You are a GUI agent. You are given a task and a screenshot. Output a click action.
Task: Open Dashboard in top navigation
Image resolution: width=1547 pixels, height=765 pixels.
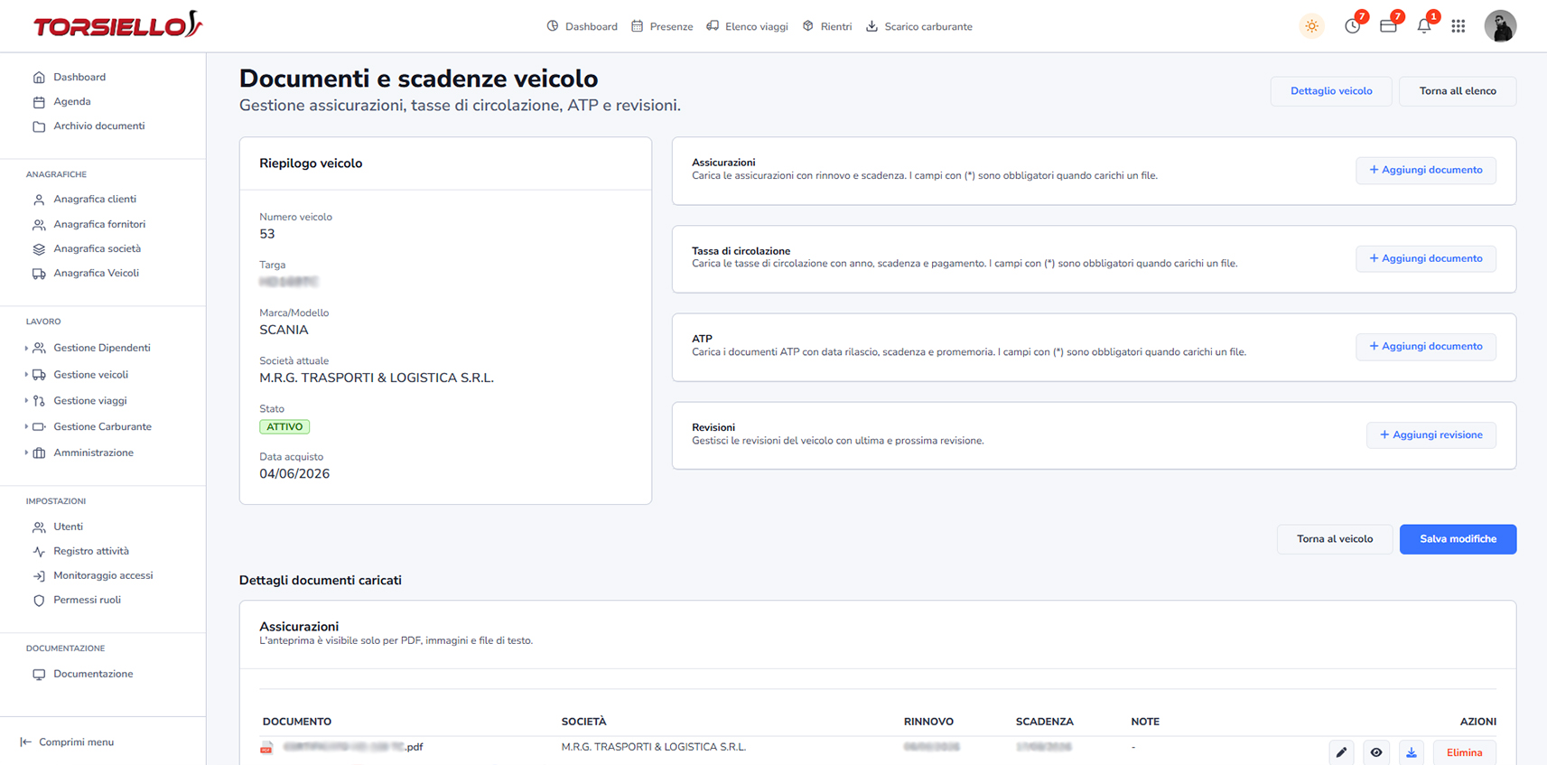point(582,26)
